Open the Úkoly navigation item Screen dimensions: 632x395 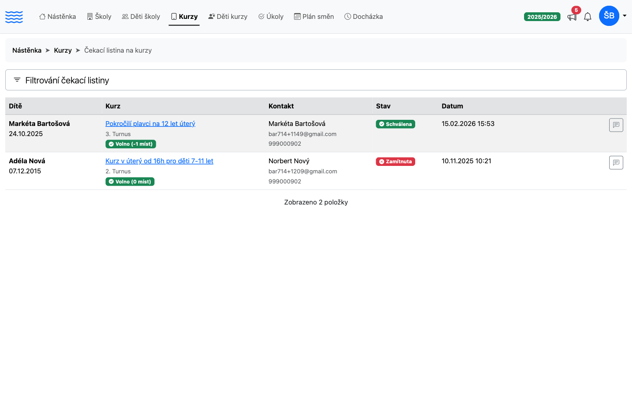[x=271, y=17]
